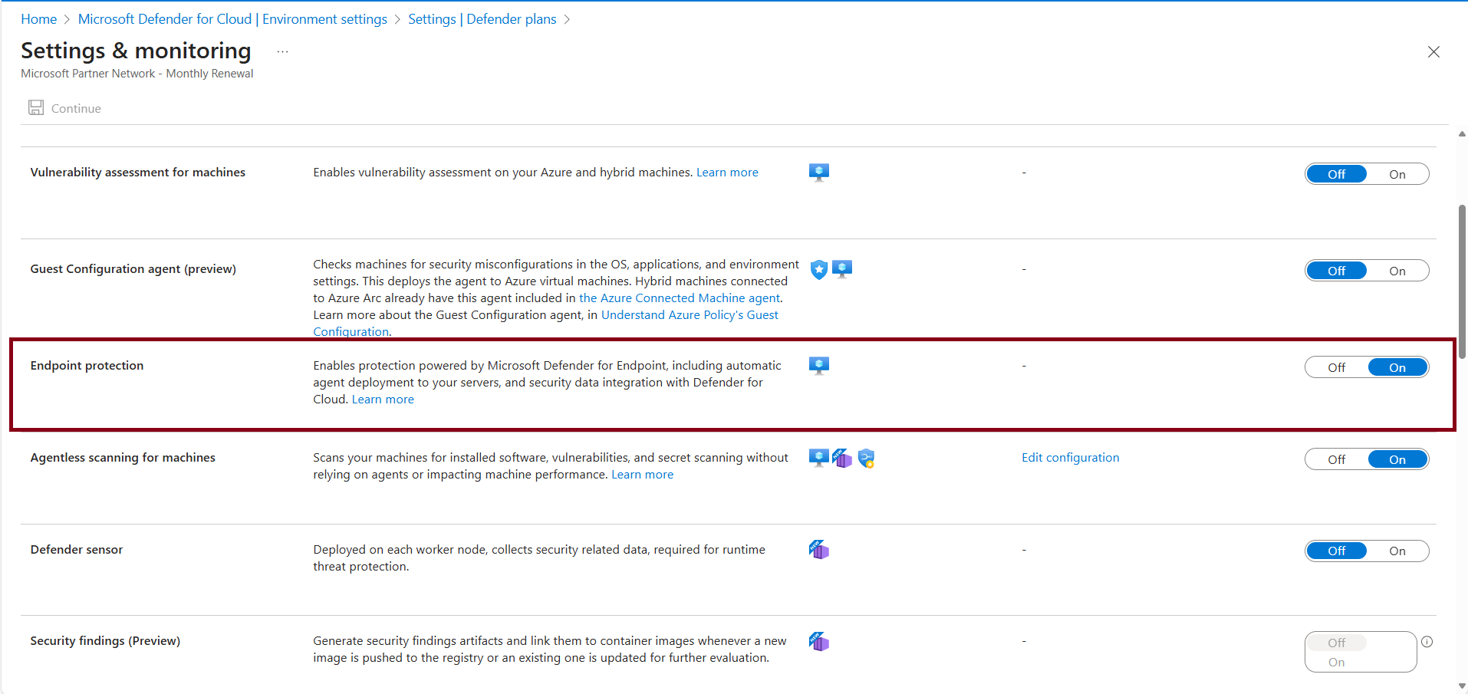Open Learn more link for Agentless scanning
1468x694 pixels.
pyautogui.click(x=642, y=475)
